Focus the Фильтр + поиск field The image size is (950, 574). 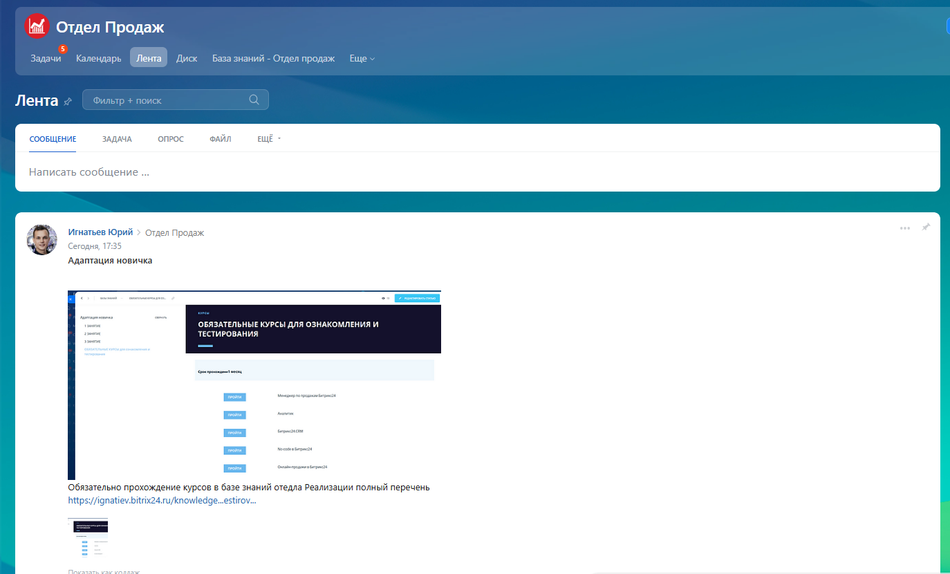[x=175, y=100]
